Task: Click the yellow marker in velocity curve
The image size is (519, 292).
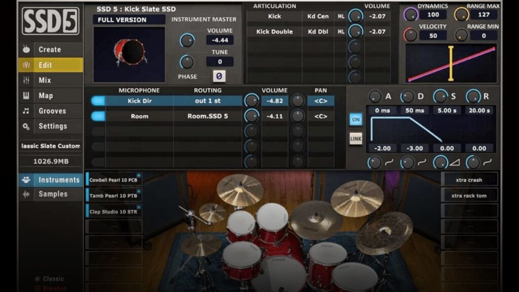Action: 451,63
